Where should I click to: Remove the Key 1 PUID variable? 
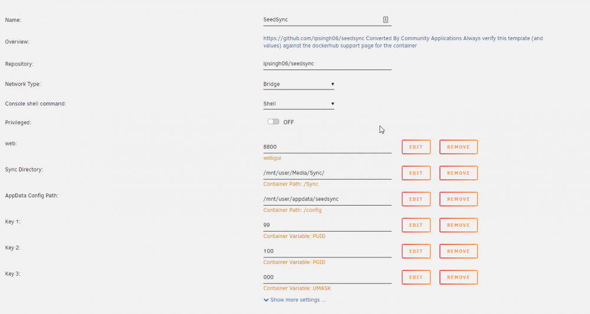tap(458, 225)
